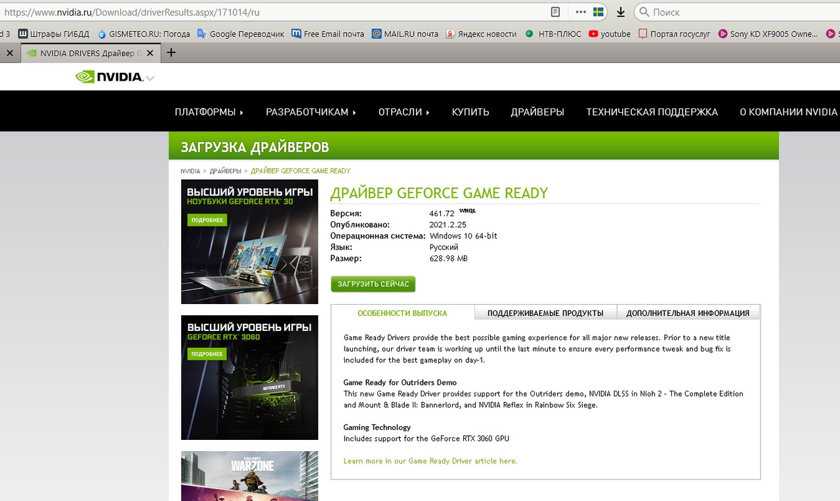Open GISMETEO.RU Погода bookmark

click(144, 33)
